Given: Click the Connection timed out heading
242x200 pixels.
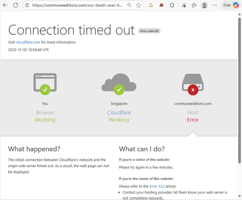Looking at the screenshot, I should pyautogui.click(x=72, y=30).
